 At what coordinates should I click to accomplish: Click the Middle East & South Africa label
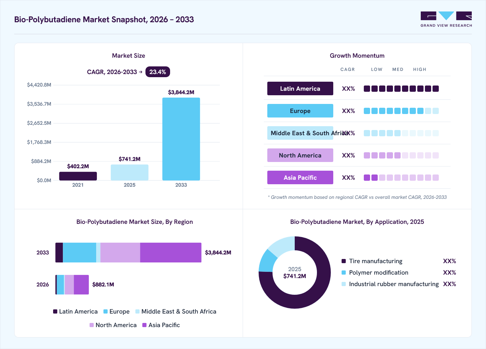point(300,133)
